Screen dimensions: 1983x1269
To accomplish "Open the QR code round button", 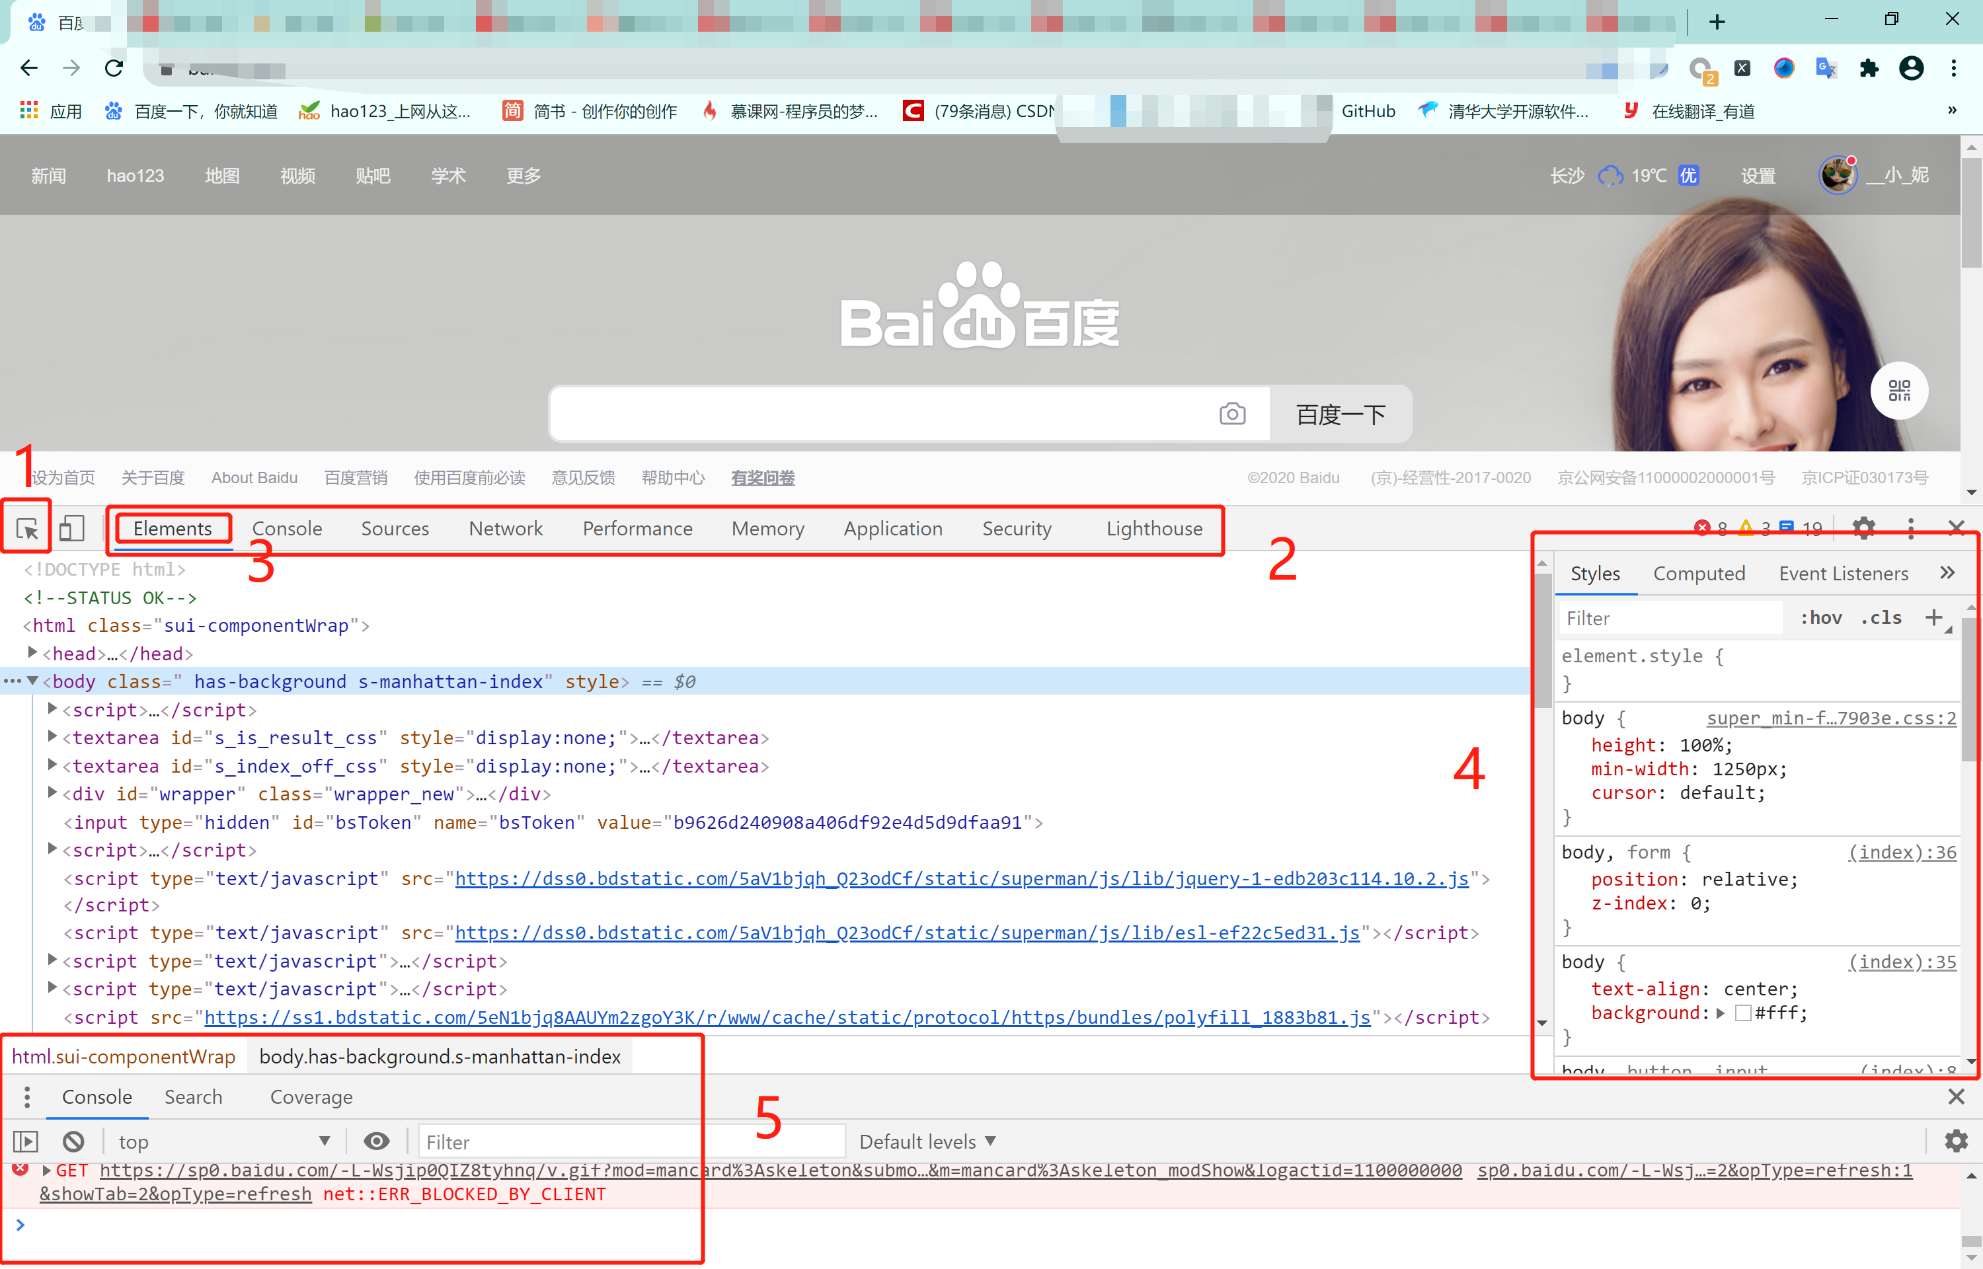I will [1898, 391].
